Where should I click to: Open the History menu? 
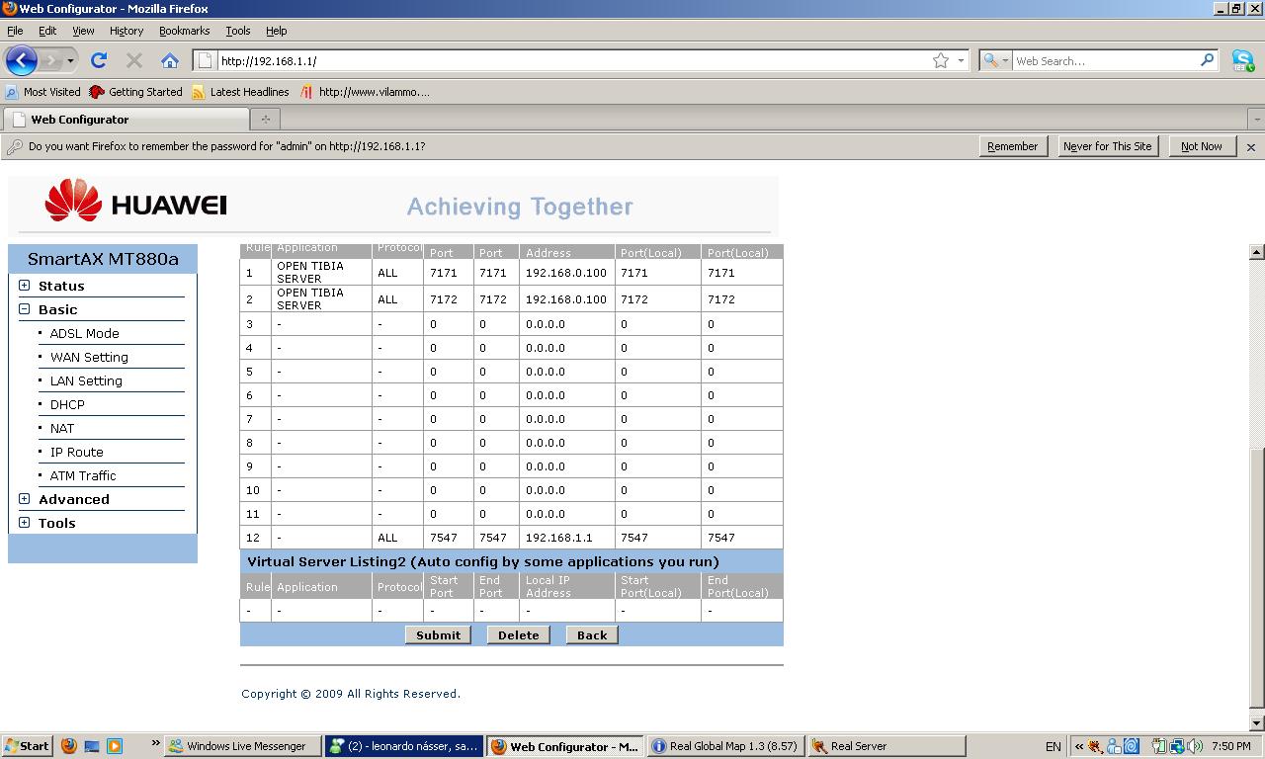(126, 31)
